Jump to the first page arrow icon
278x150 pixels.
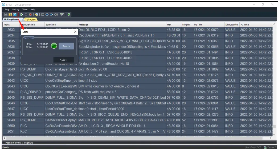coord(43,15)
